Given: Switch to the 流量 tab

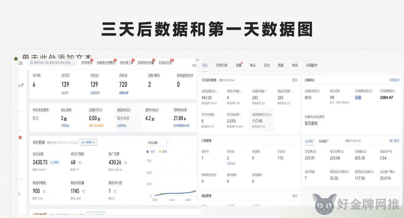Looking at the screenshot, I should [238, 65].
